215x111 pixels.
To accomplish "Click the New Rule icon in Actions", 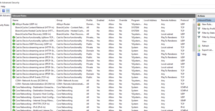I will point(199,24).
